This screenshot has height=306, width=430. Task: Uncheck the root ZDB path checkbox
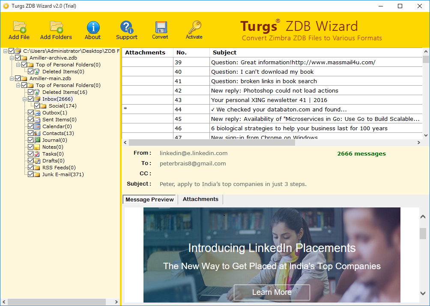coord(11,51)
